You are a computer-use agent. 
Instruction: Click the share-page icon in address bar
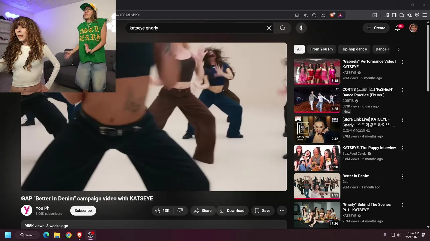[x=323, y=15]
